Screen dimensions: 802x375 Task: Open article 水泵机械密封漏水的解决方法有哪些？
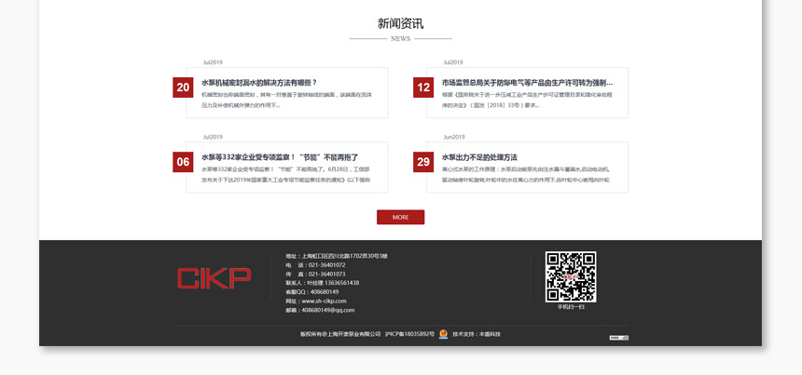pos(259,82)
